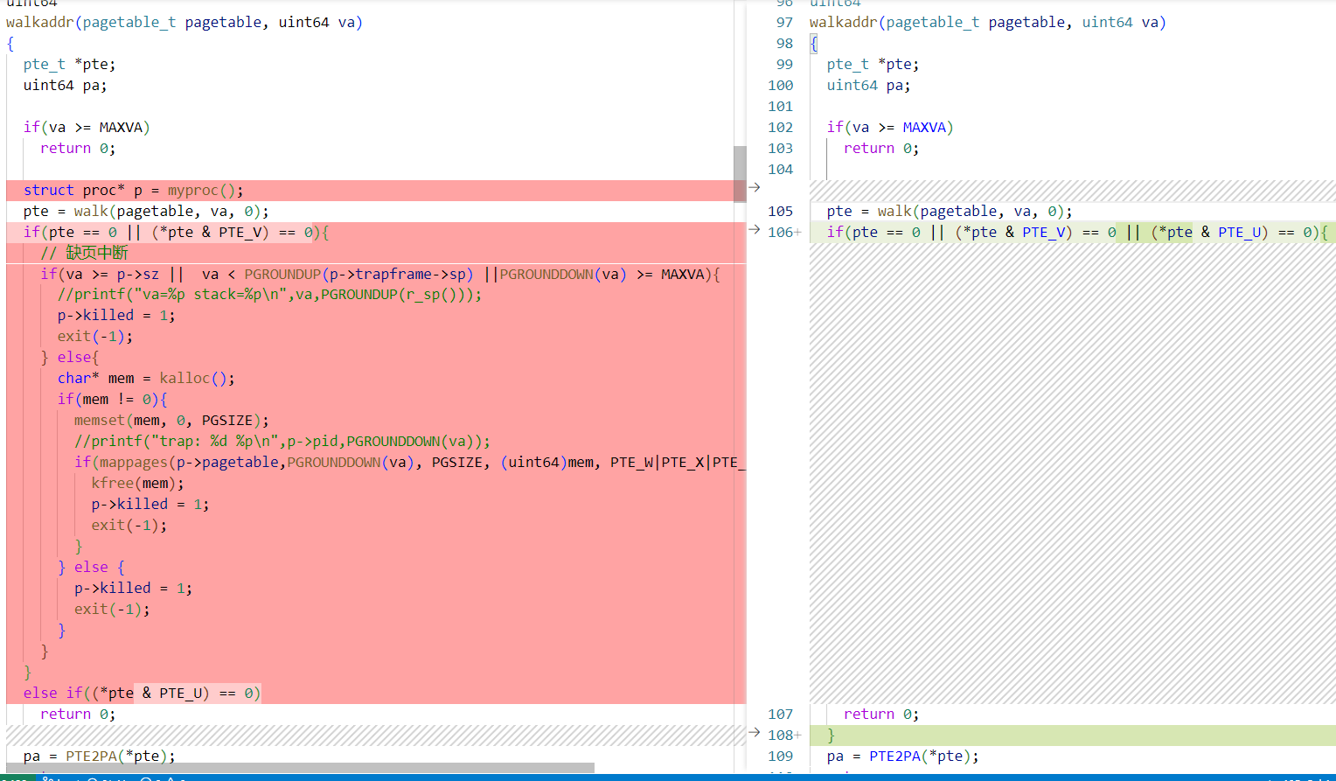Click commented printf 'trap: %d %p' line
This screenshot has height=781, width=1336.
282,442
